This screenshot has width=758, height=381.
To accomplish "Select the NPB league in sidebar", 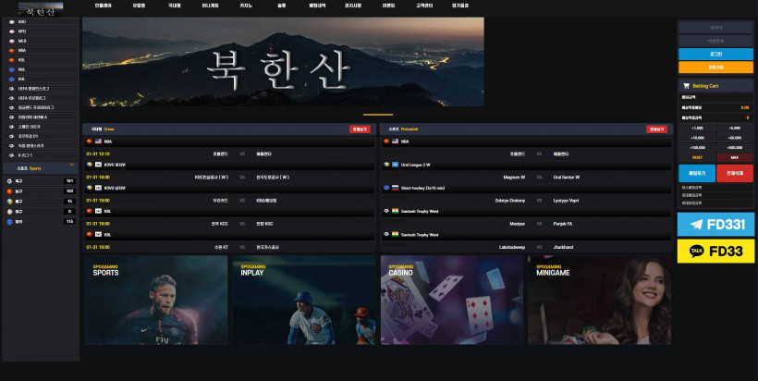I will click(x=41, y=31).
